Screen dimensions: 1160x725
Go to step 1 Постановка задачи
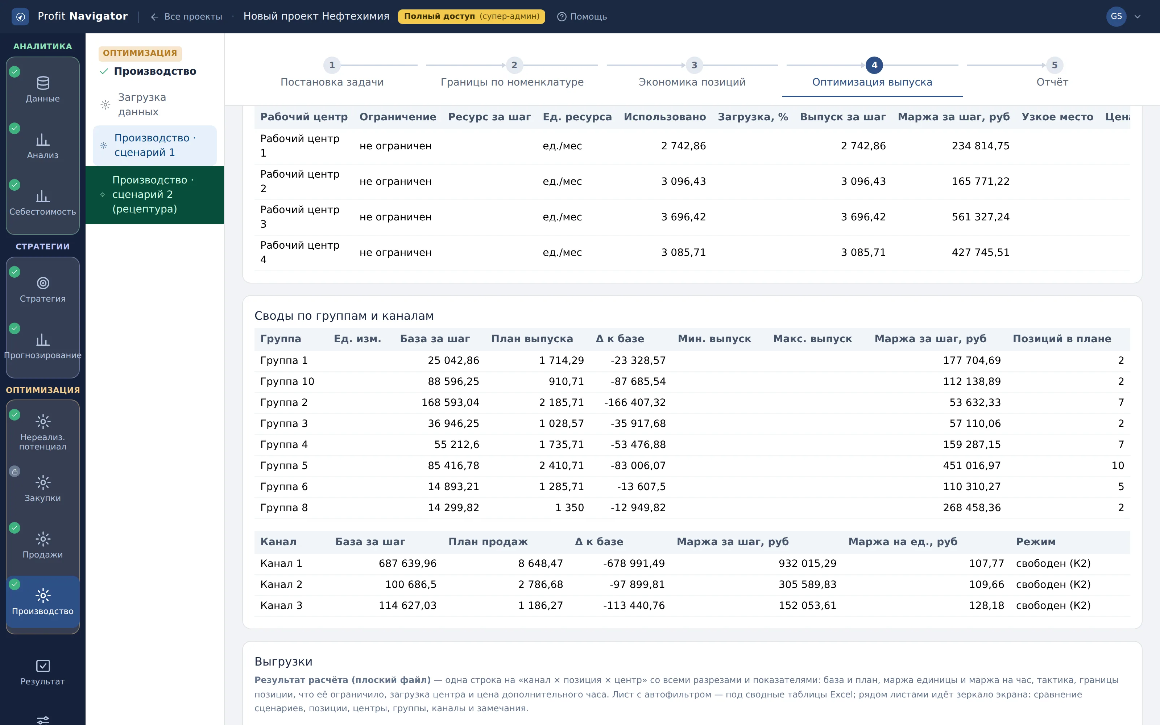pos(332,73)
